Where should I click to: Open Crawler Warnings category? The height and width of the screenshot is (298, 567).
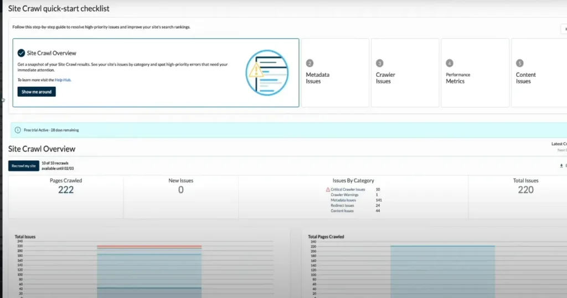[x=344, y=195]
